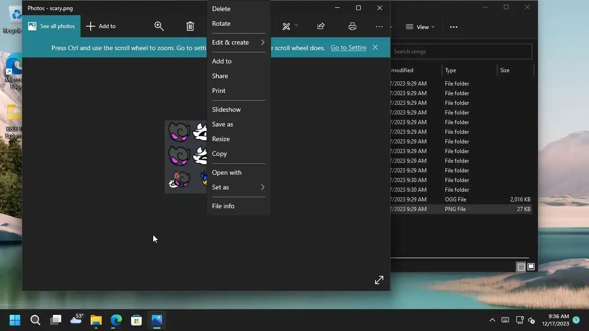Open Task View from the taskbar

click(x=56, y=320)
